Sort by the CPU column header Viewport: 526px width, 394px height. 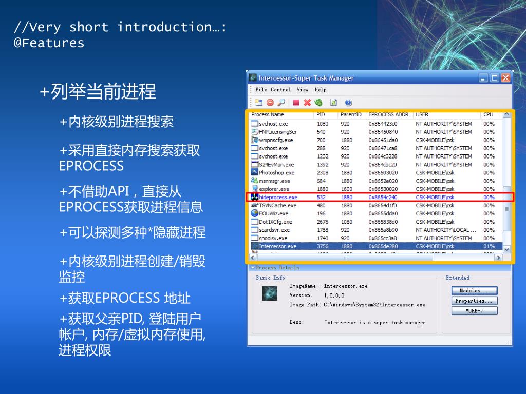click(490, 114)
